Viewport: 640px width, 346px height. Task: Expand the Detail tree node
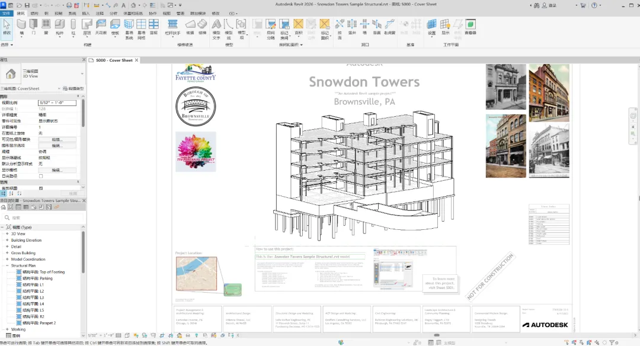[7, 246]
